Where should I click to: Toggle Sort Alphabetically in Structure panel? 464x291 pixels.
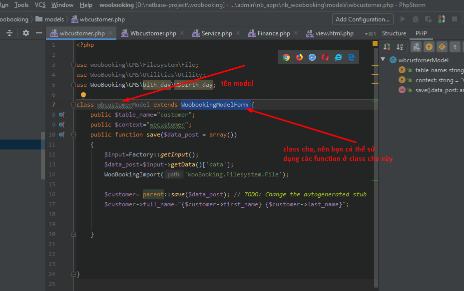pos(400,47)
